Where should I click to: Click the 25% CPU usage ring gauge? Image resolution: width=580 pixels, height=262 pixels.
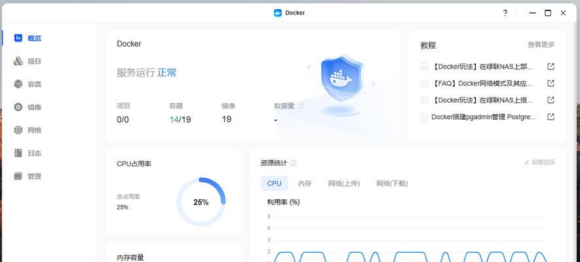201,202
